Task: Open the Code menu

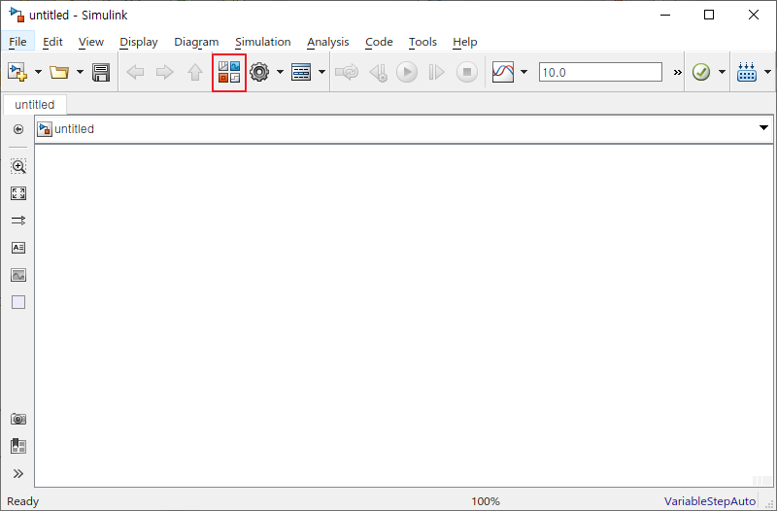Action: coord(379,42)
